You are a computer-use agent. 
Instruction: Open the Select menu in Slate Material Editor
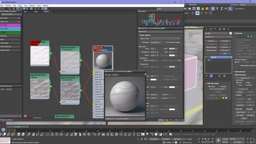coord(20,6)
